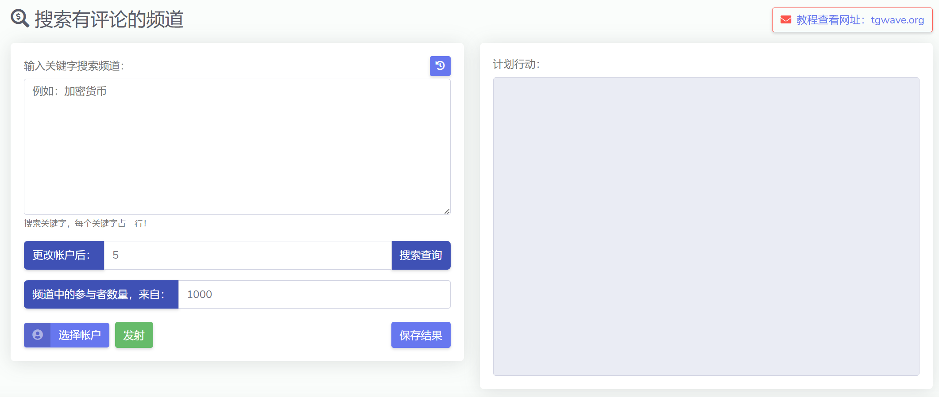Viewport: 939px width, 397px height.
Task: Click the participant count field showing 1000
Action: (314, 294)
